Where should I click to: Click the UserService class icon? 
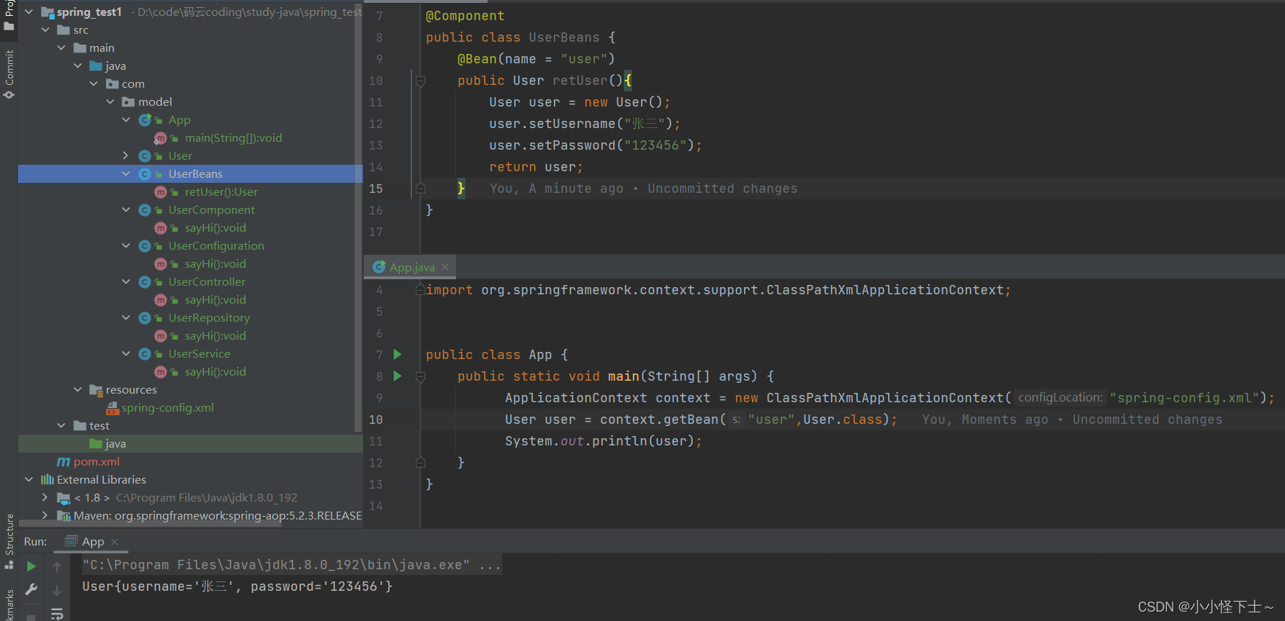(x=145, y=354)
